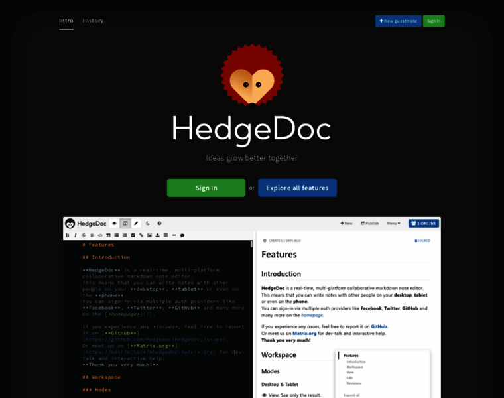This screenshot has width=504, height=398.
Task: Toggle night mode moon icon
Action: [148, 223]
